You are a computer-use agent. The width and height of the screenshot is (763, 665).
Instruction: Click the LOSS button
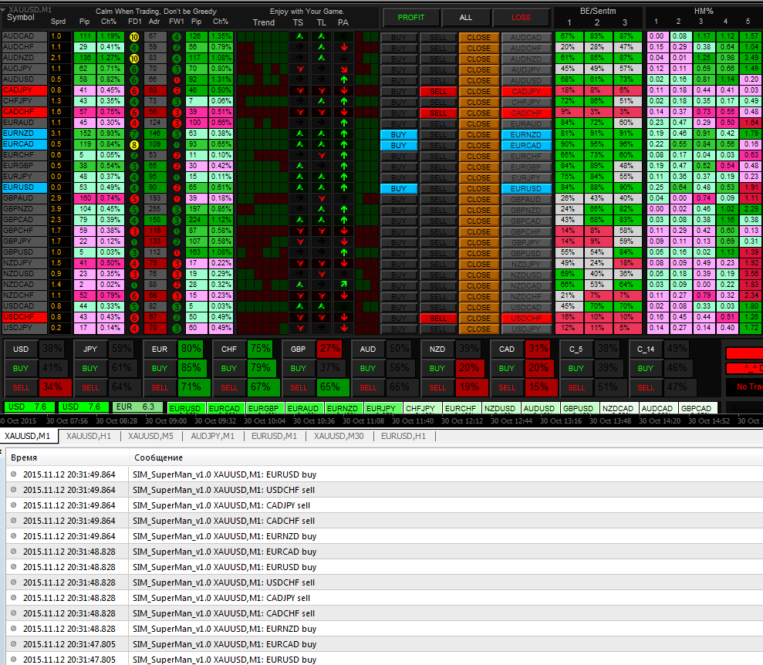point(521,18)
